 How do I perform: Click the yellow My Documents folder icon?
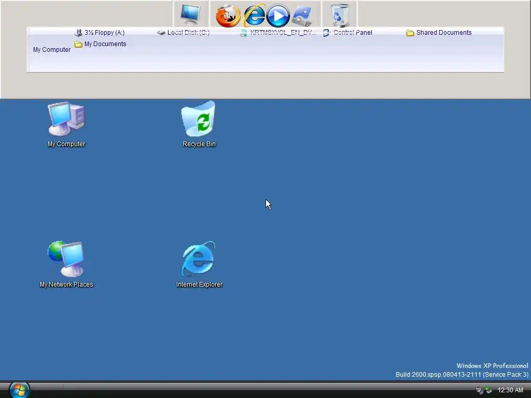(78, 45)
